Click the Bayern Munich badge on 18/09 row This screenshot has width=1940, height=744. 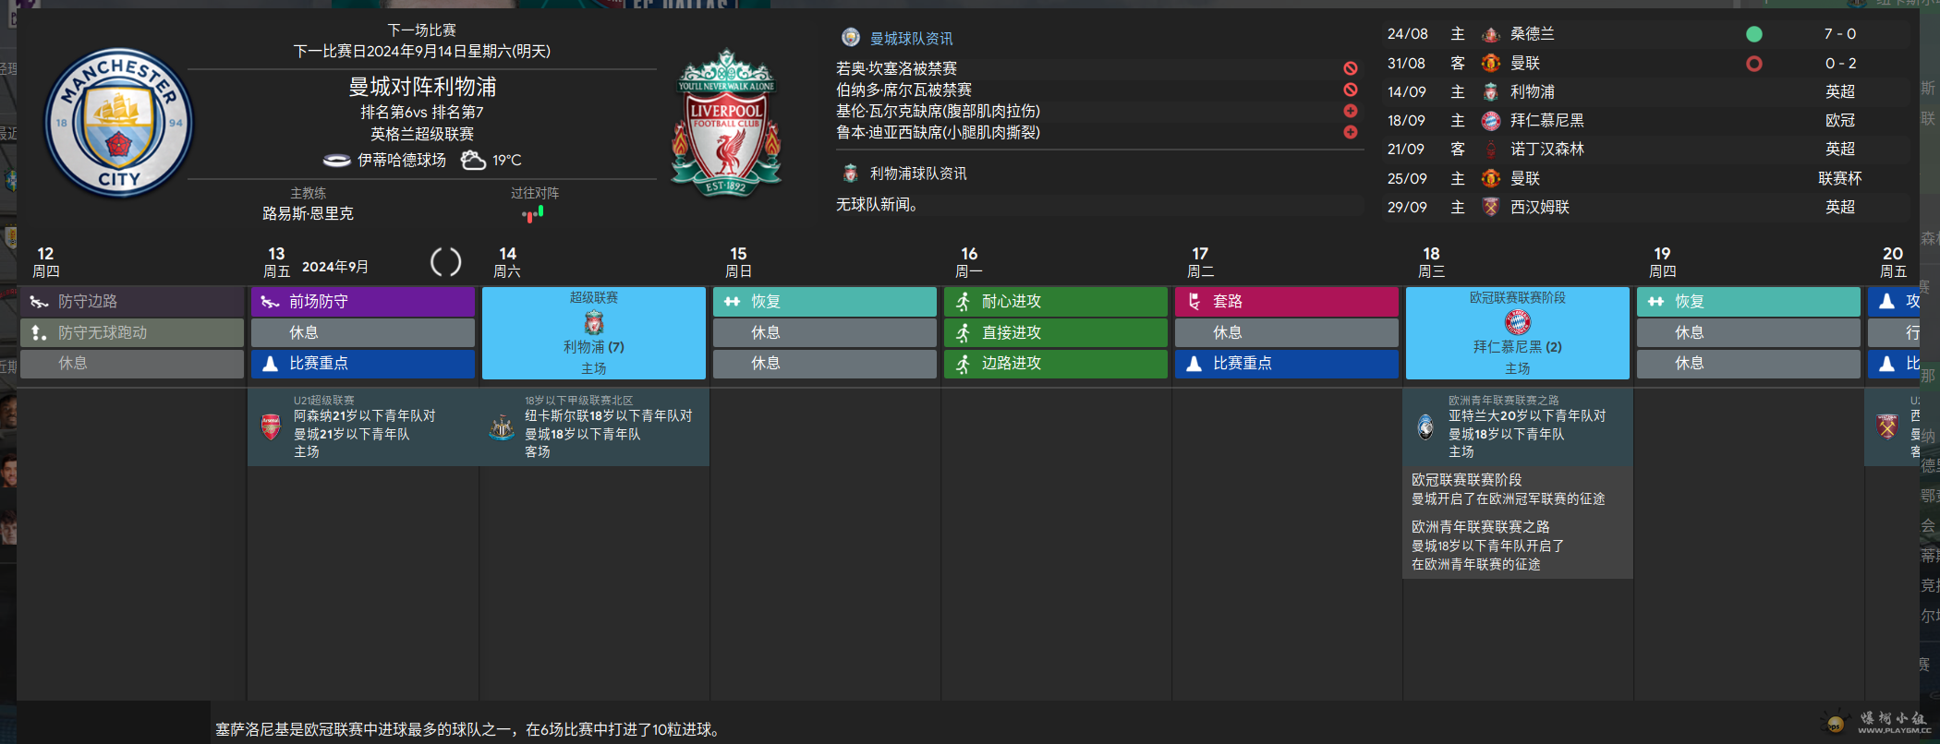[1490, 120]
